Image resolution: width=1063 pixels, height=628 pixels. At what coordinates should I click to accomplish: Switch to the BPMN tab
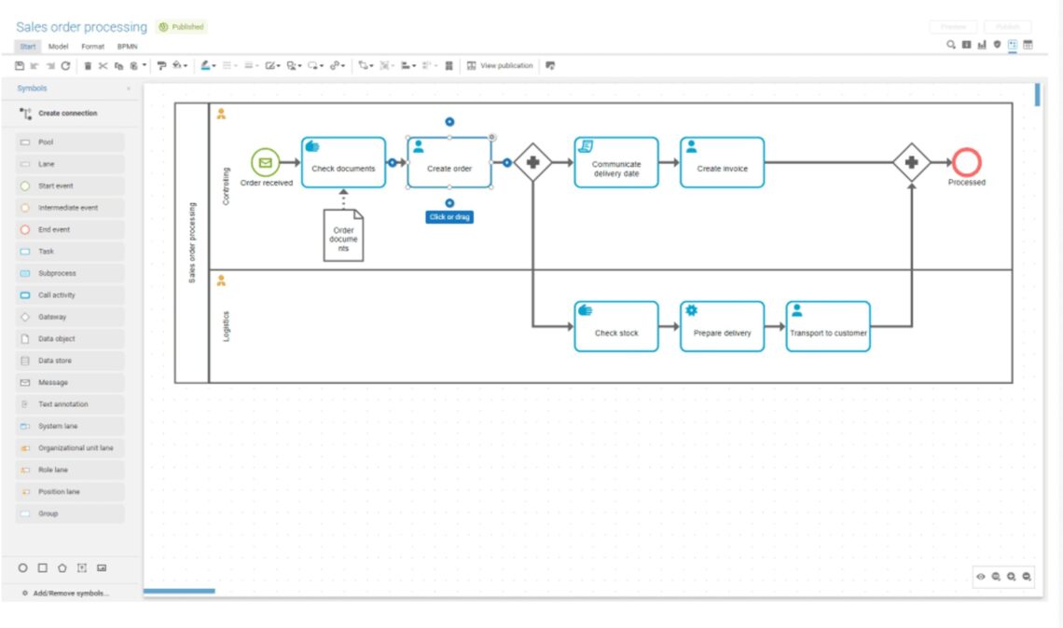pyautogui.click(x=127, y=47)
